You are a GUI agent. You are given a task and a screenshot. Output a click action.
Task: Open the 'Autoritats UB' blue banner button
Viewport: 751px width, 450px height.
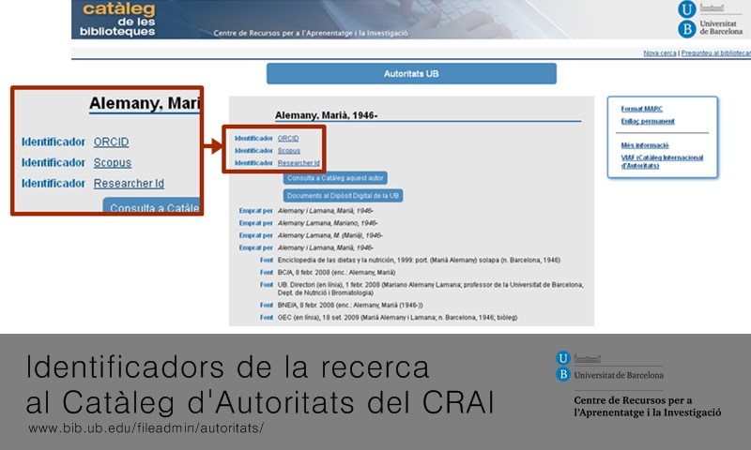(411, 74)
